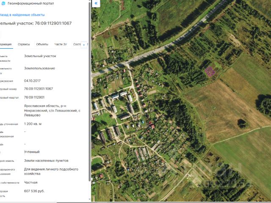Click the ownership value Частная
Viewport: 271px width, 203px height.
(31, 182)
